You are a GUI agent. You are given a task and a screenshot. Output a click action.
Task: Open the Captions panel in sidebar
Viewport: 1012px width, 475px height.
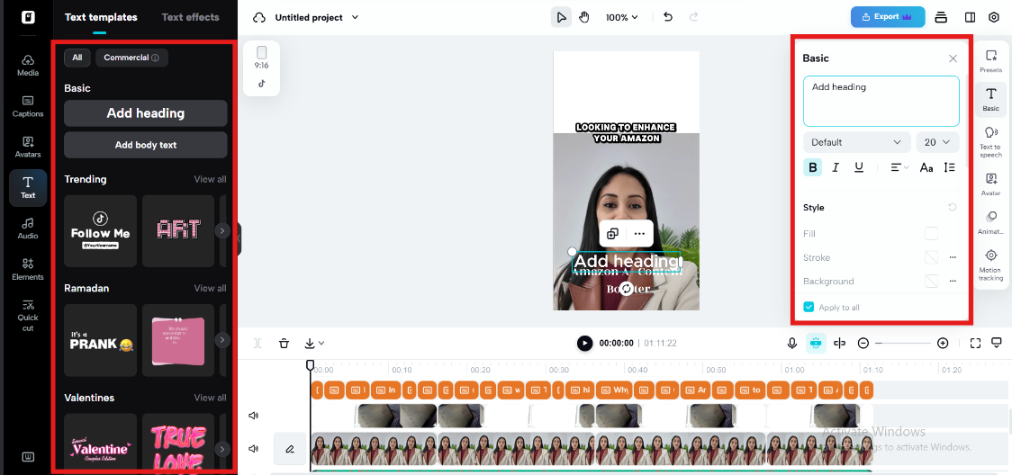pyautogui.click(x=28, y=106)
